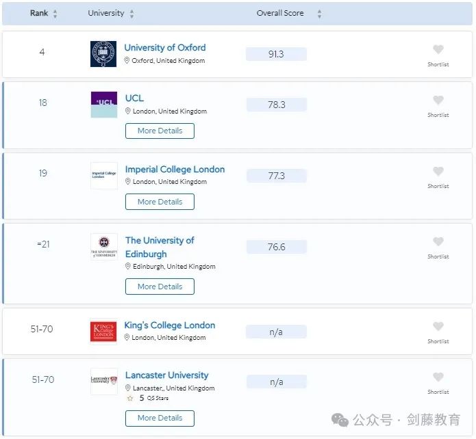Click location pin under Imperial College London

click(x=128, y=182)
